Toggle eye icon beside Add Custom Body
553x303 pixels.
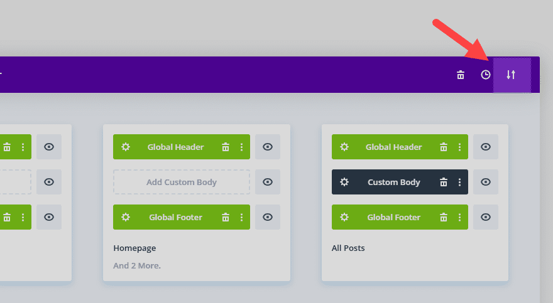[268, 182]
